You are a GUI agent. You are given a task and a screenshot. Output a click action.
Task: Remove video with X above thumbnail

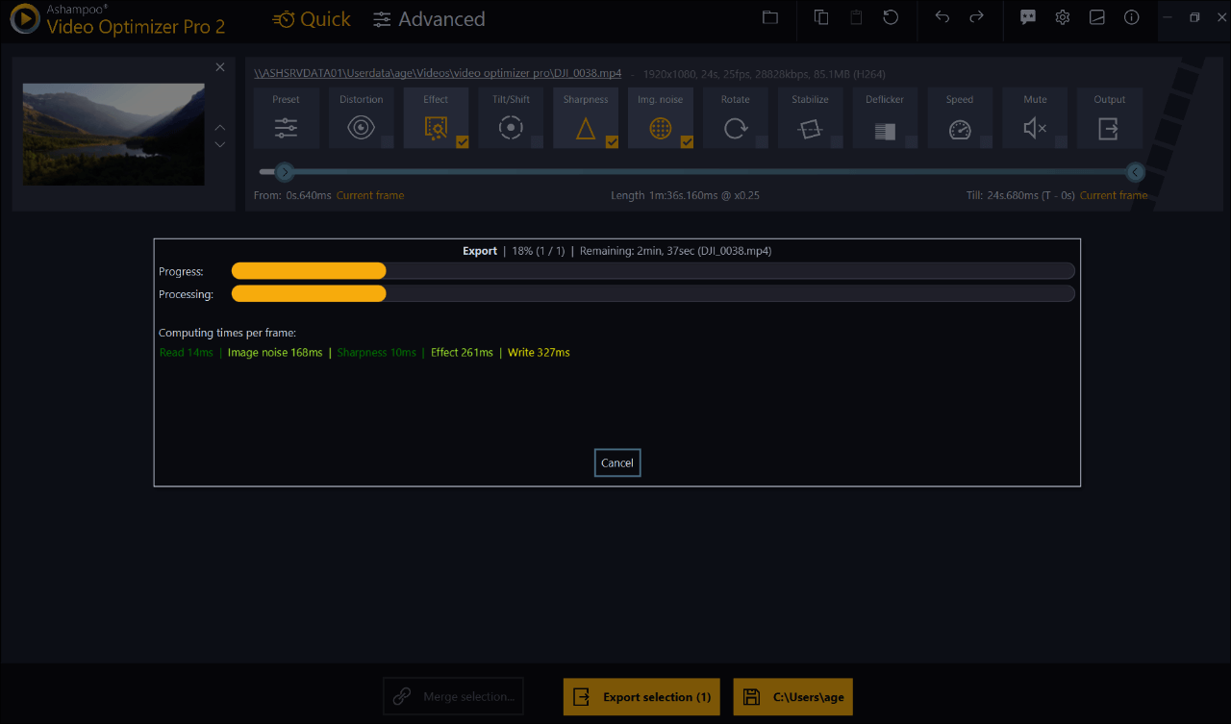coord(220,66)
